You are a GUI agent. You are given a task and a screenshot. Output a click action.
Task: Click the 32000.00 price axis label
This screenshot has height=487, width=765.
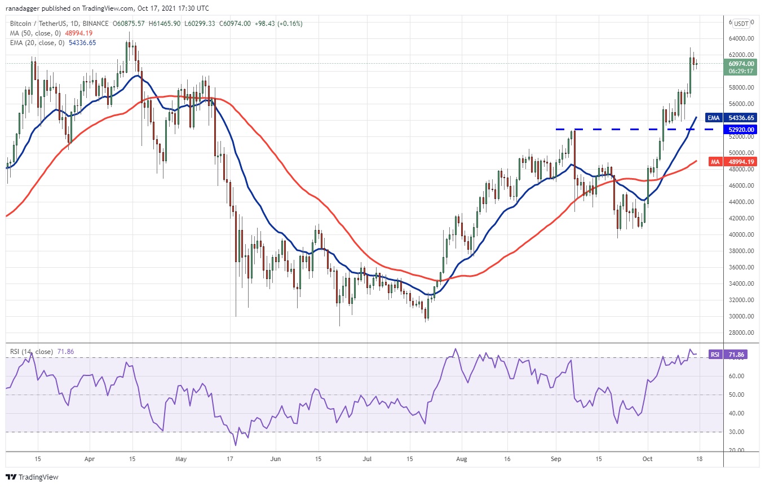click(741, 300)
